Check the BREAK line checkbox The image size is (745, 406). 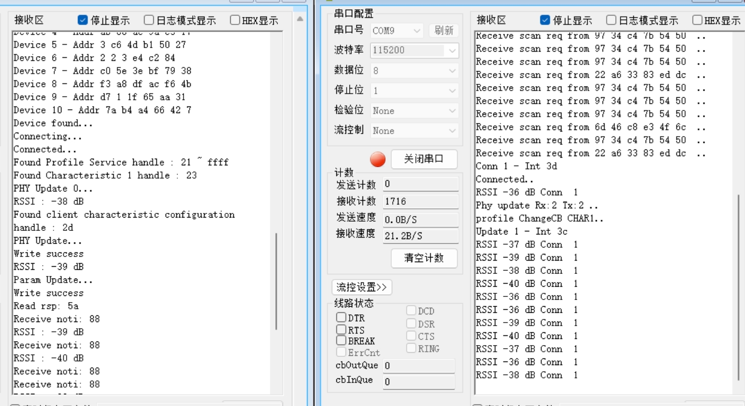pos(341,340)
